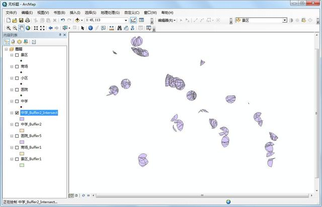Viewport: 322px width, 207px height.
Task: Collapse the 医院_Buffer5 layer legend
Action: [x=12, y=136]
